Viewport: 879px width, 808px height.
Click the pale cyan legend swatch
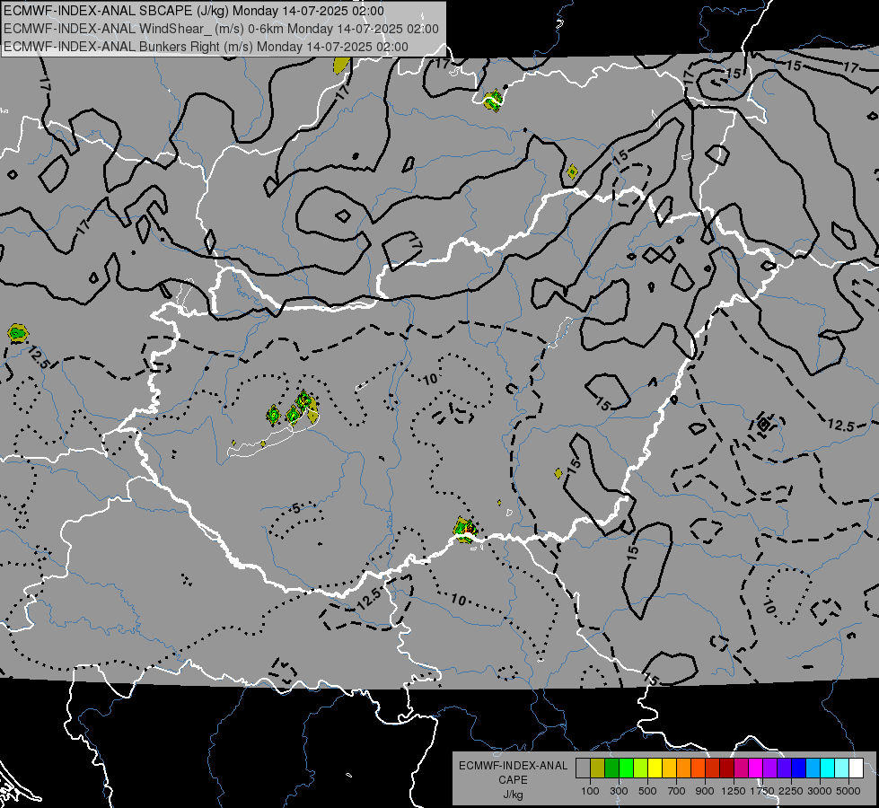click(841, 768)
